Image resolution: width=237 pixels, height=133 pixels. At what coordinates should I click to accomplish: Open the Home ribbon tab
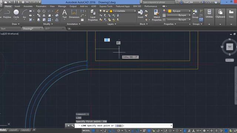(8, 6)
